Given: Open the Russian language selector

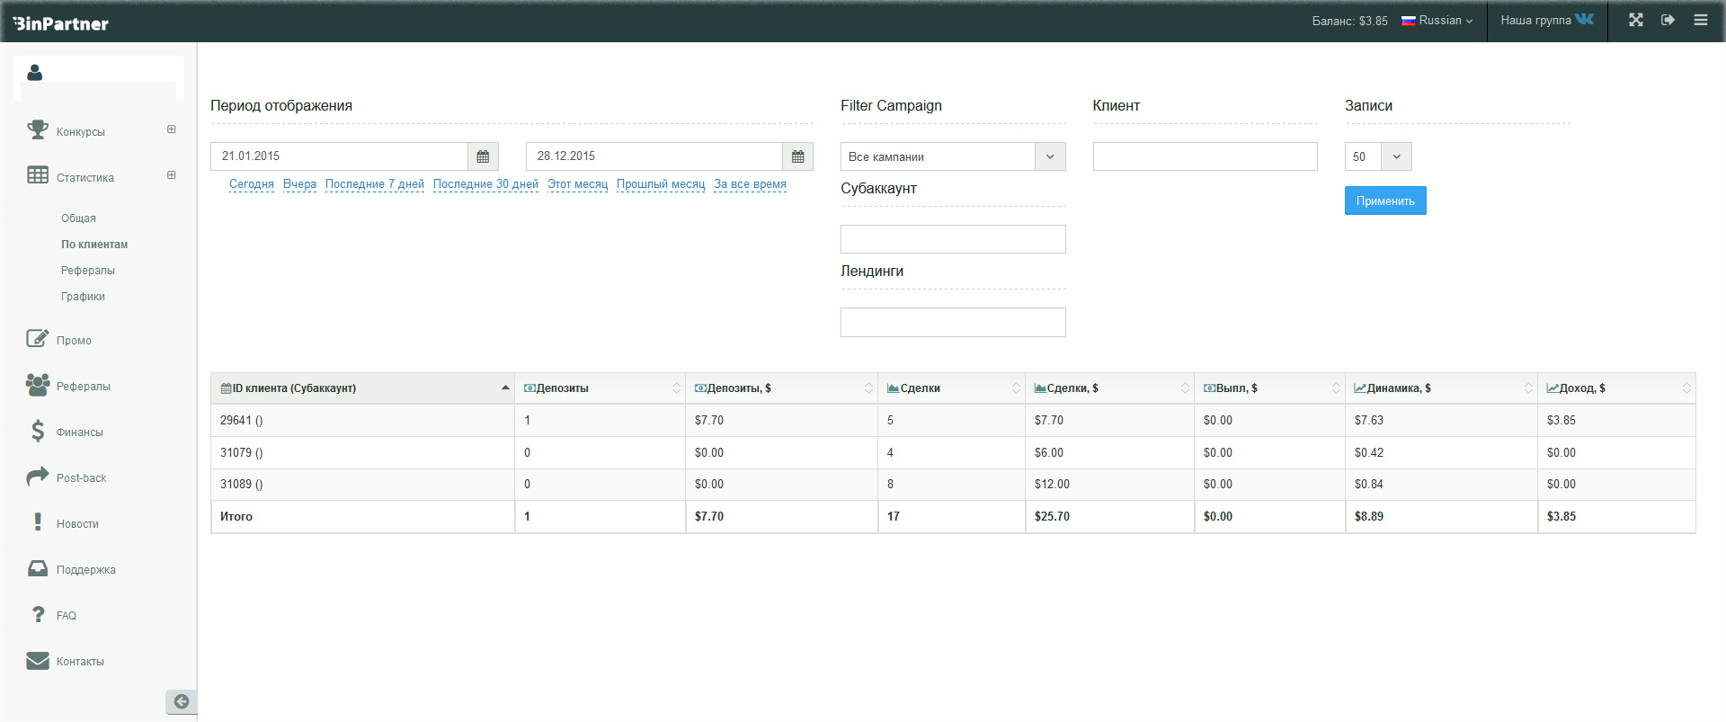Looking at the screenshot, I should click(x=1437, y=20).
